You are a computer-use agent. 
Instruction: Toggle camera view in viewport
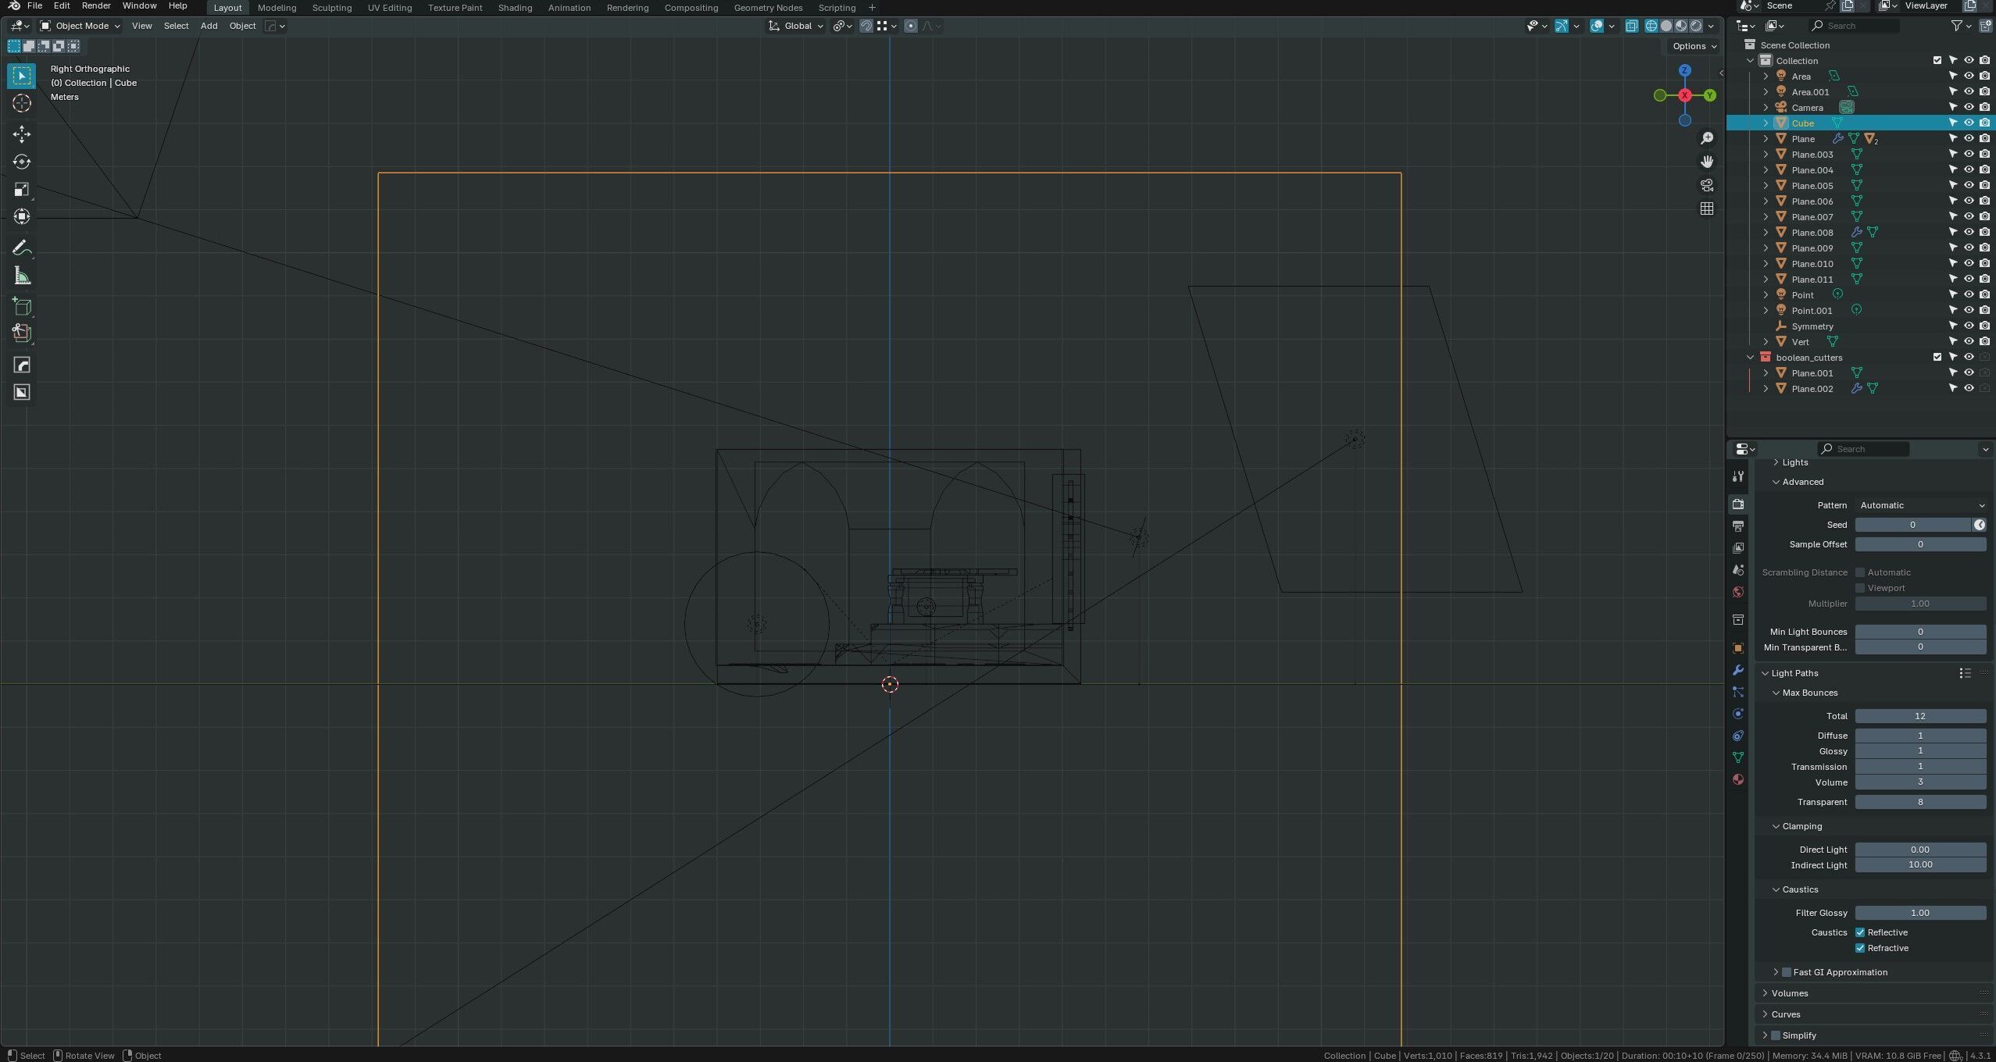click(1707, 185)
